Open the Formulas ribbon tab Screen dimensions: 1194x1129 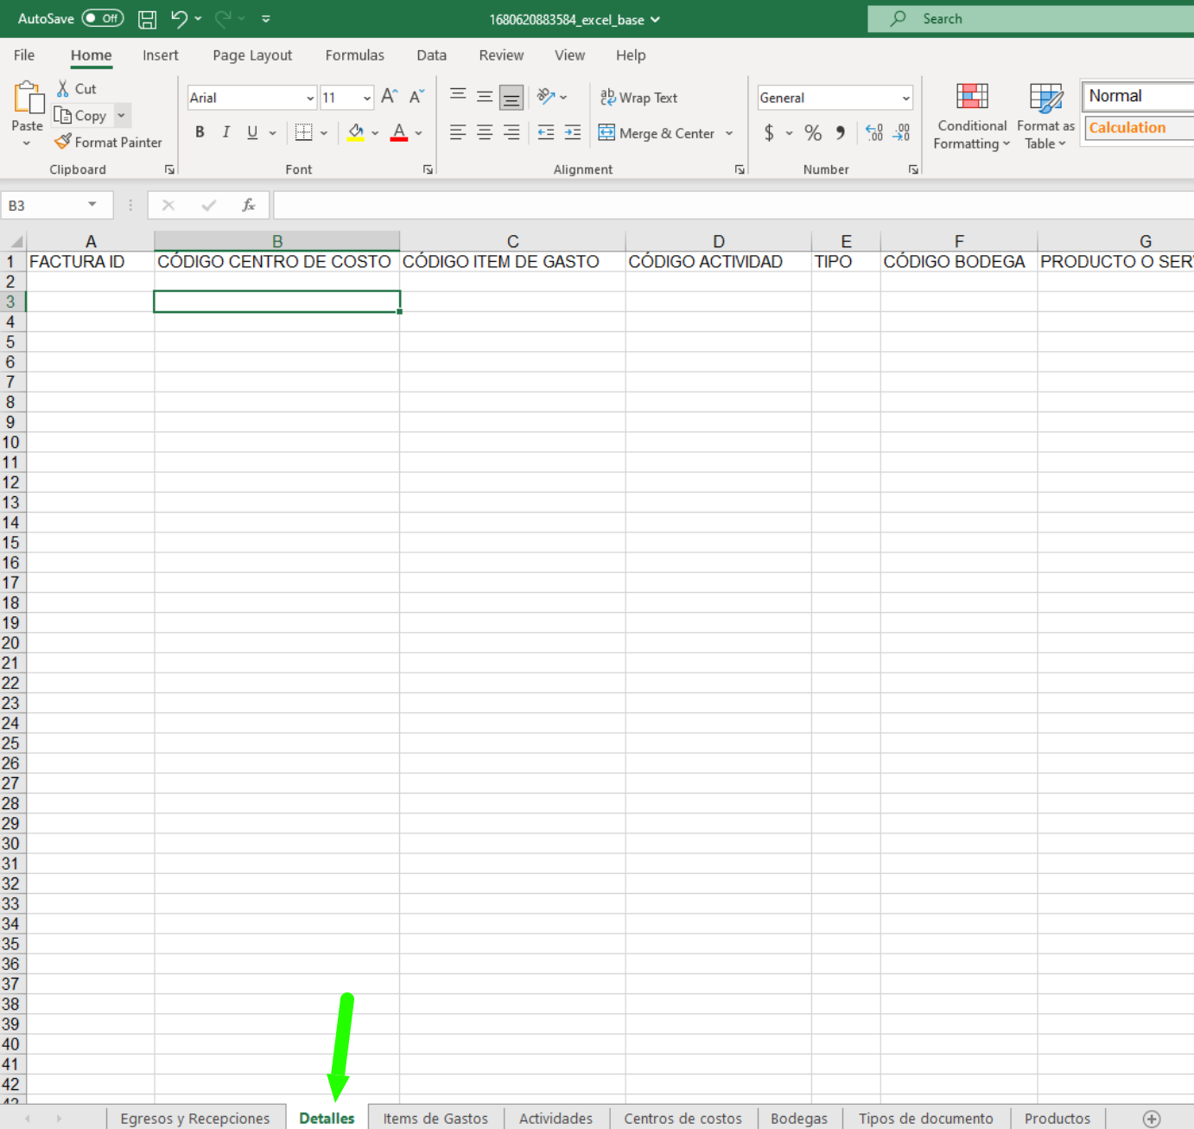pos(354,55)
